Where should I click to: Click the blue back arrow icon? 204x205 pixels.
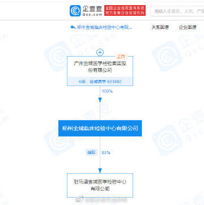tap(73, 27)
